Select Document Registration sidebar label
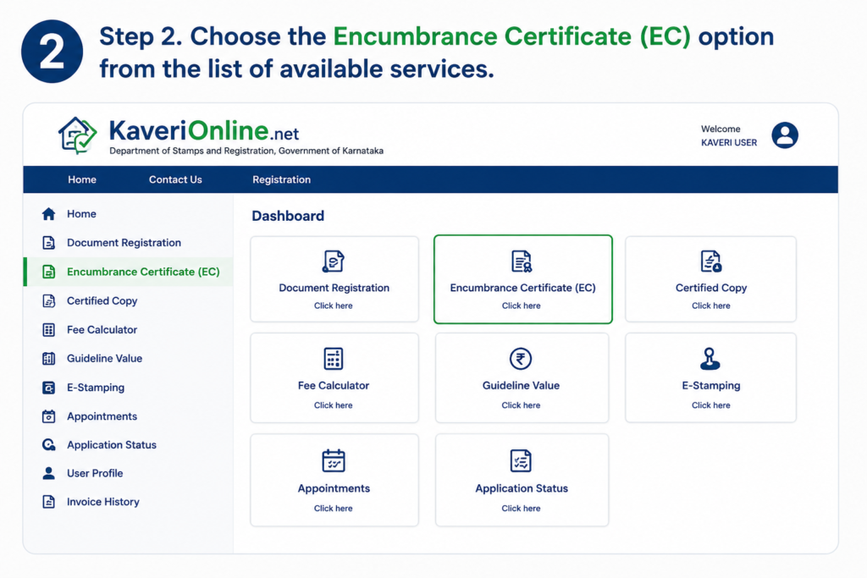The width and height of the screenshot is (867, 578). pos(124,243)
